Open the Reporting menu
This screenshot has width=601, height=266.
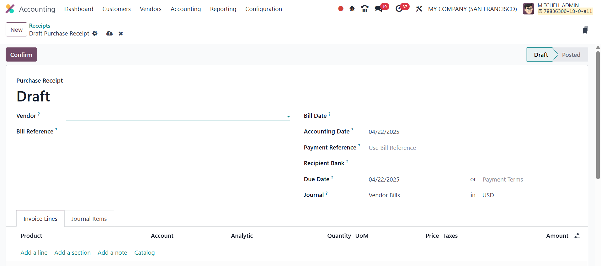pos(223,9)
